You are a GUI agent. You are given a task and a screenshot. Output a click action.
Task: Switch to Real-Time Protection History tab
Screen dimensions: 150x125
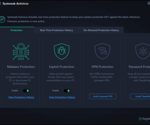(x=56, y=30)
